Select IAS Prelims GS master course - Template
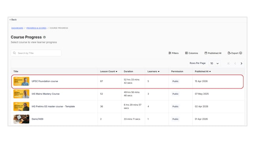 (53, 107)
